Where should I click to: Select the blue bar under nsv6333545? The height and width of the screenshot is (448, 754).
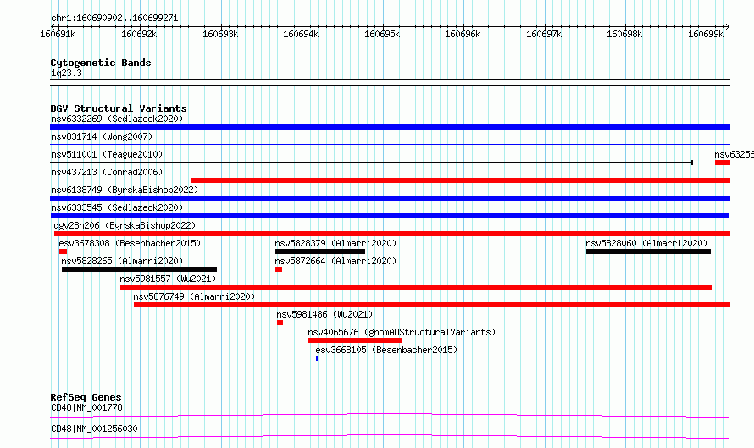point(390,216)
